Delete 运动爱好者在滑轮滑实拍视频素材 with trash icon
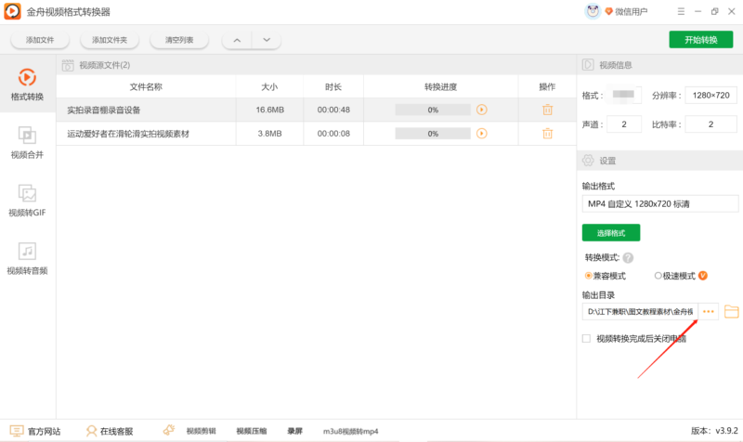743x442 pixels. click(x=547, y=134)
